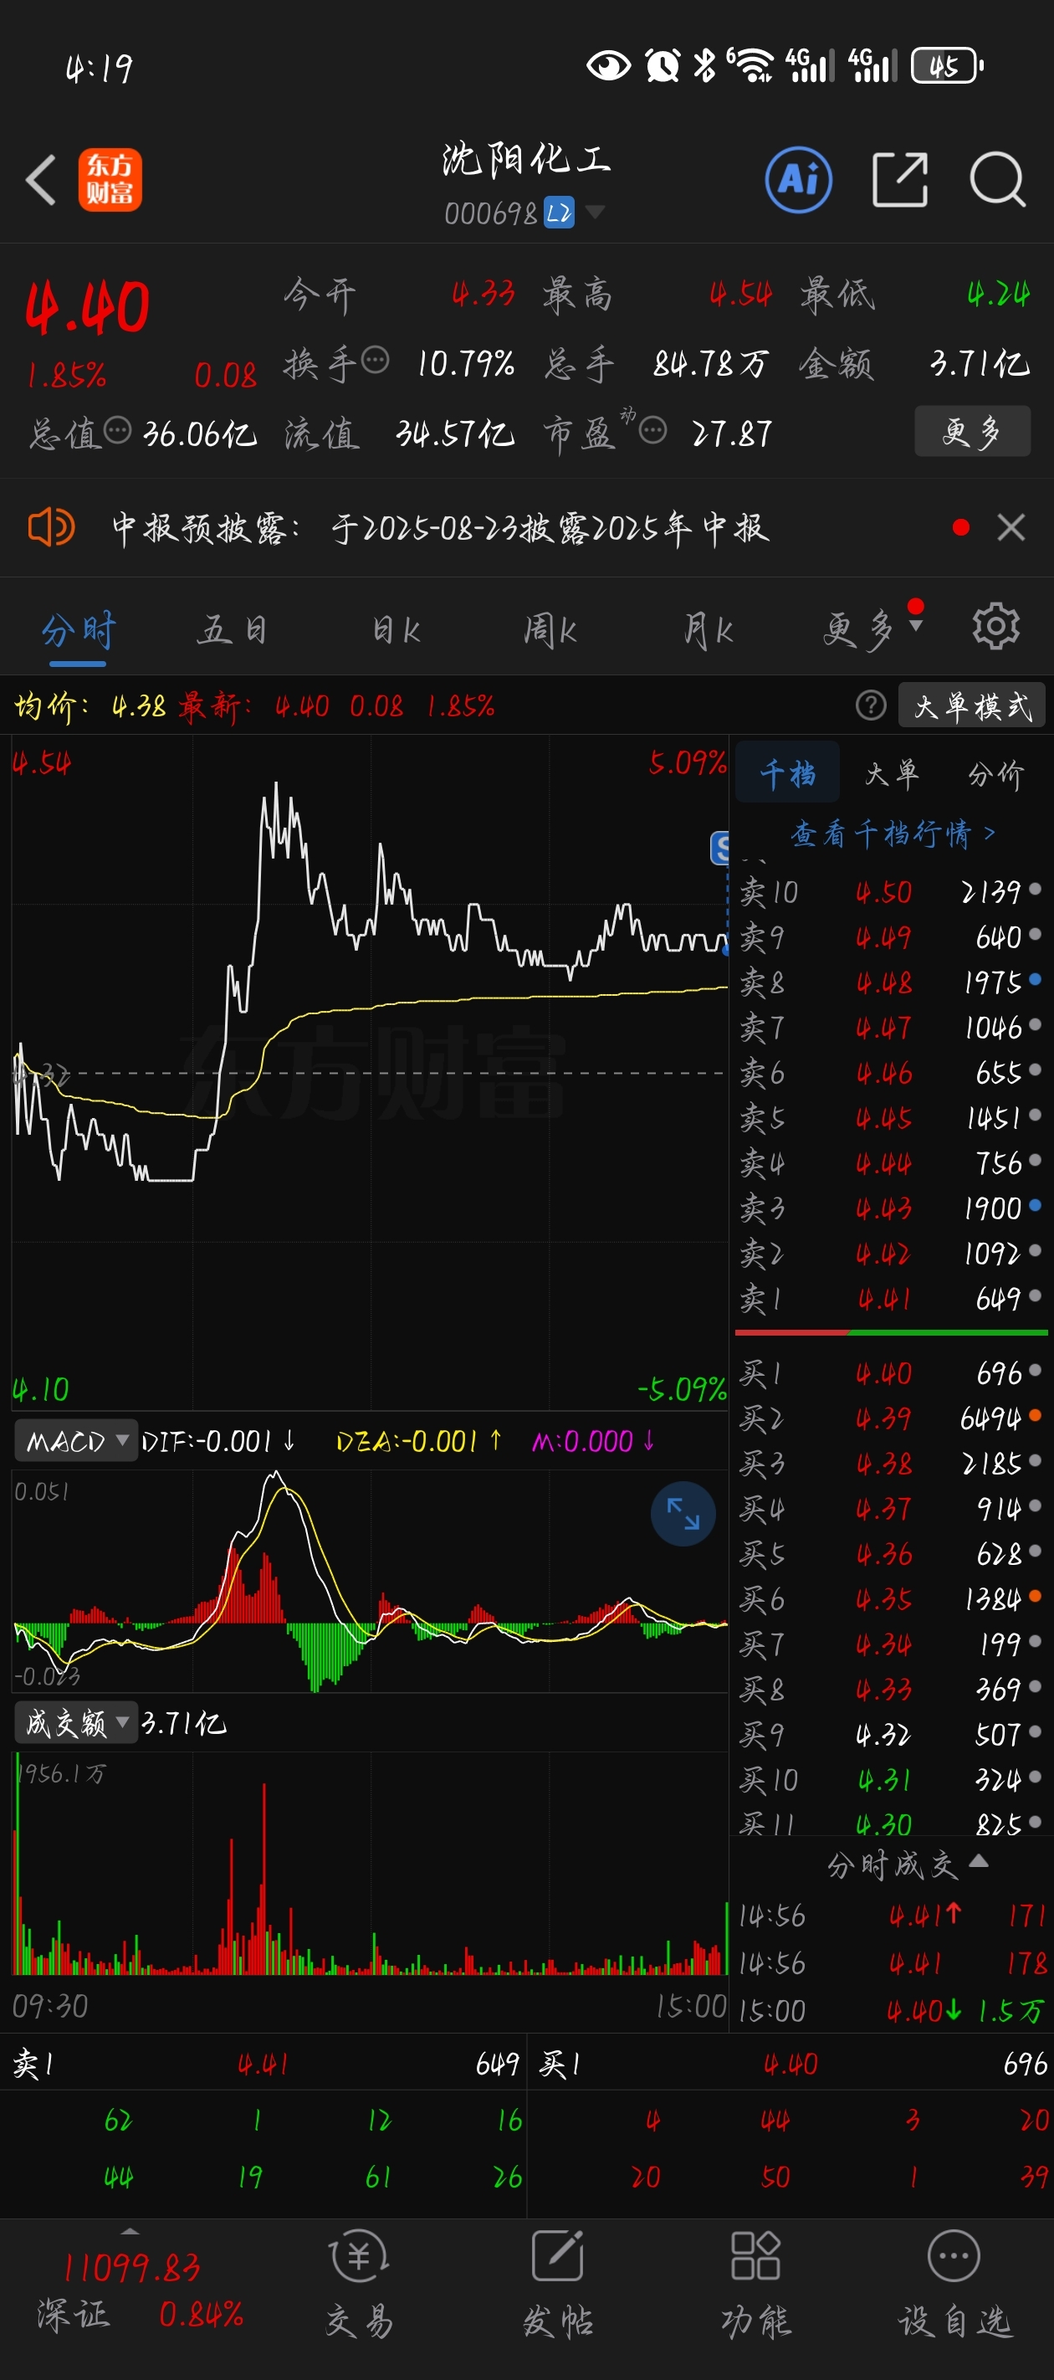Collapse the 分时成交 section arrow
The height and width of the screenshot is (2380, 1054).
(x=980, y=1862)
